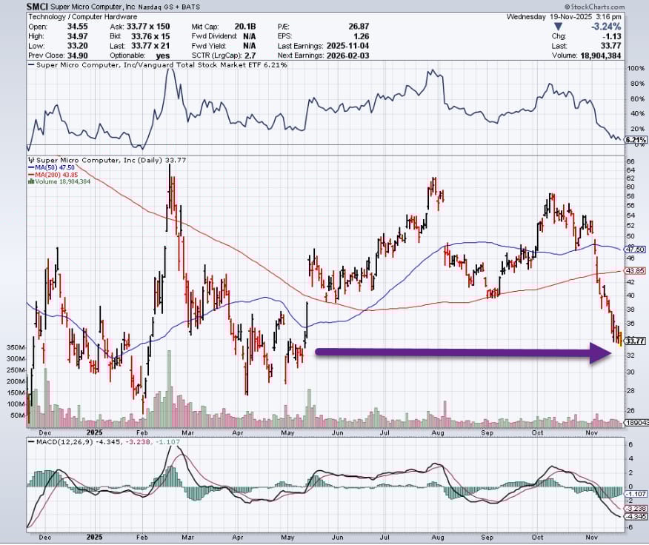
Task: Click the candlestick icon beside the Daily label
Action: coord(31,160)
